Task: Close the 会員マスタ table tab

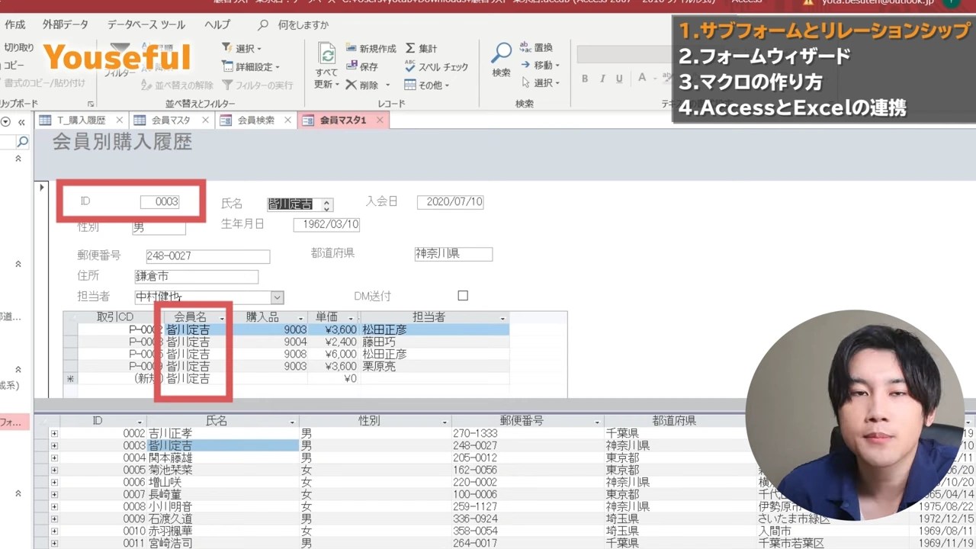Action: click(206, 120)
